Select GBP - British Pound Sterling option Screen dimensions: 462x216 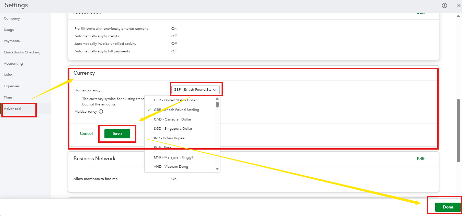tap(176, 110)
